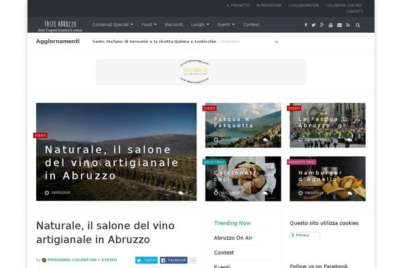This screenshot has height=268, width=402.
Task: Open the Santo Stefano di Sessanio headline
Action: tap(154, 42)
